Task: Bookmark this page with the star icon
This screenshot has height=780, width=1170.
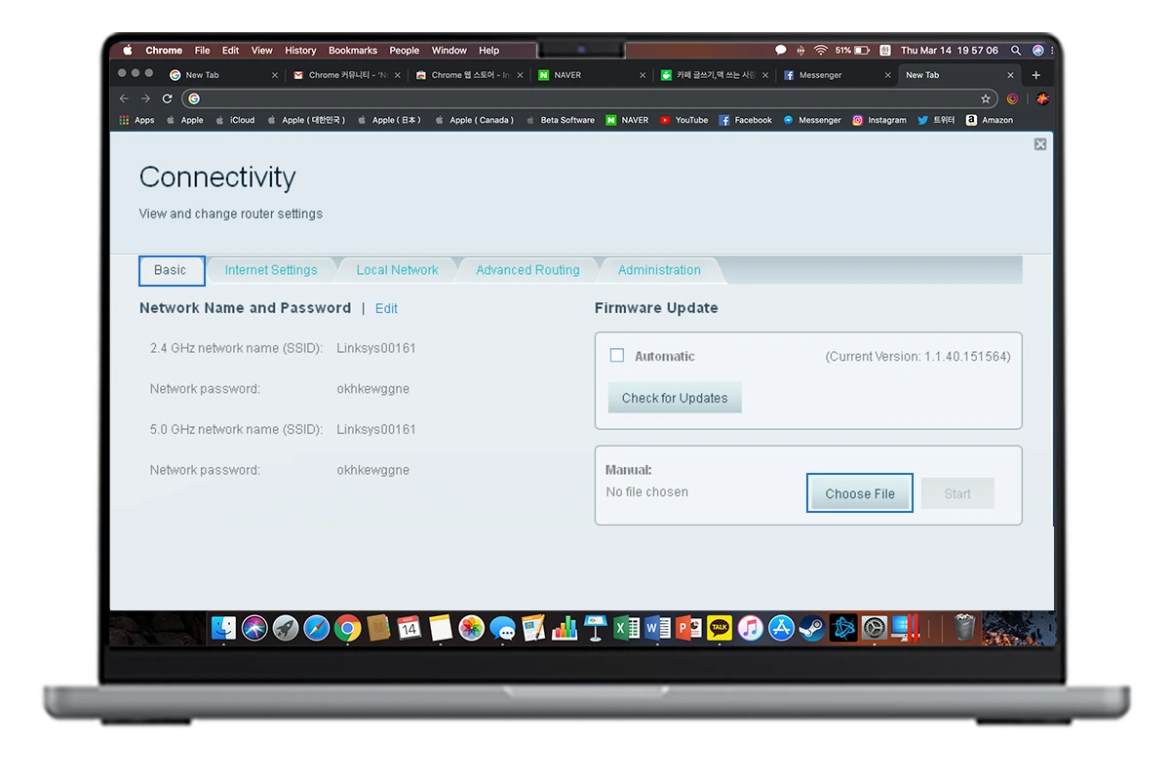Action: [x=986, y=98]
